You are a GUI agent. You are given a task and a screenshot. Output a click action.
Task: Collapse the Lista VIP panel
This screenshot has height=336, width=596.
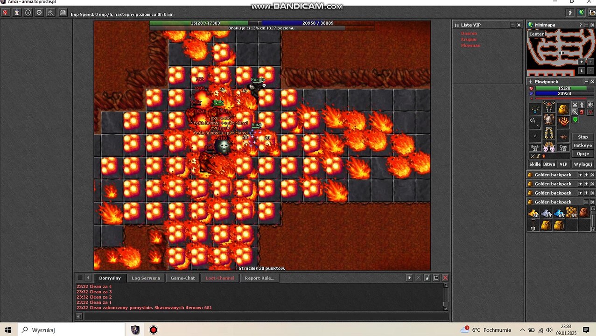click(512, 25)
